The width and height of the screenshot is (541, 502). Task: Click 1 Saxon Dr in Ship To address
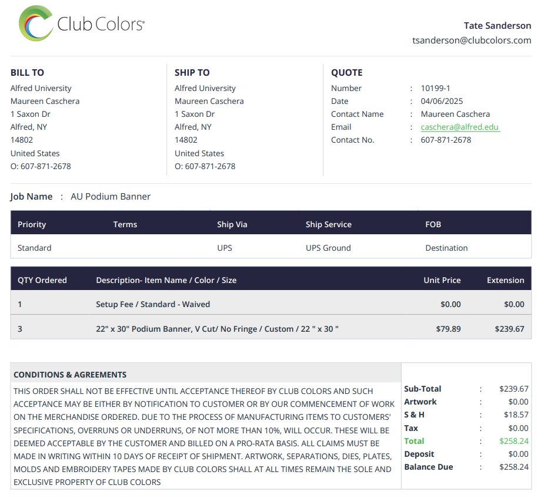pyautogui.click(x=195, y=114)
